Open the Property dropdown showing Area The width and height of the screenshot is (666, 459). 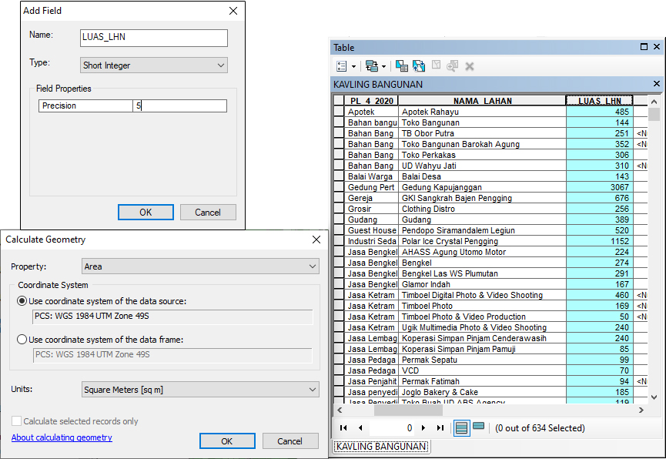200,266
